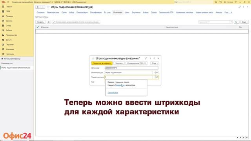Open Продажи section in sidebar
Screen dimensions: 251x141
[x=9, y=16]
